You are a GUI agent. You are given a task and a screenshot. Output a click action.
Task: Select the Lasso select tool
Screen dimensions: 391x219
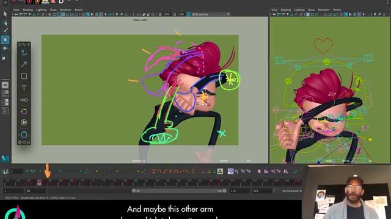tap(5, 23)
